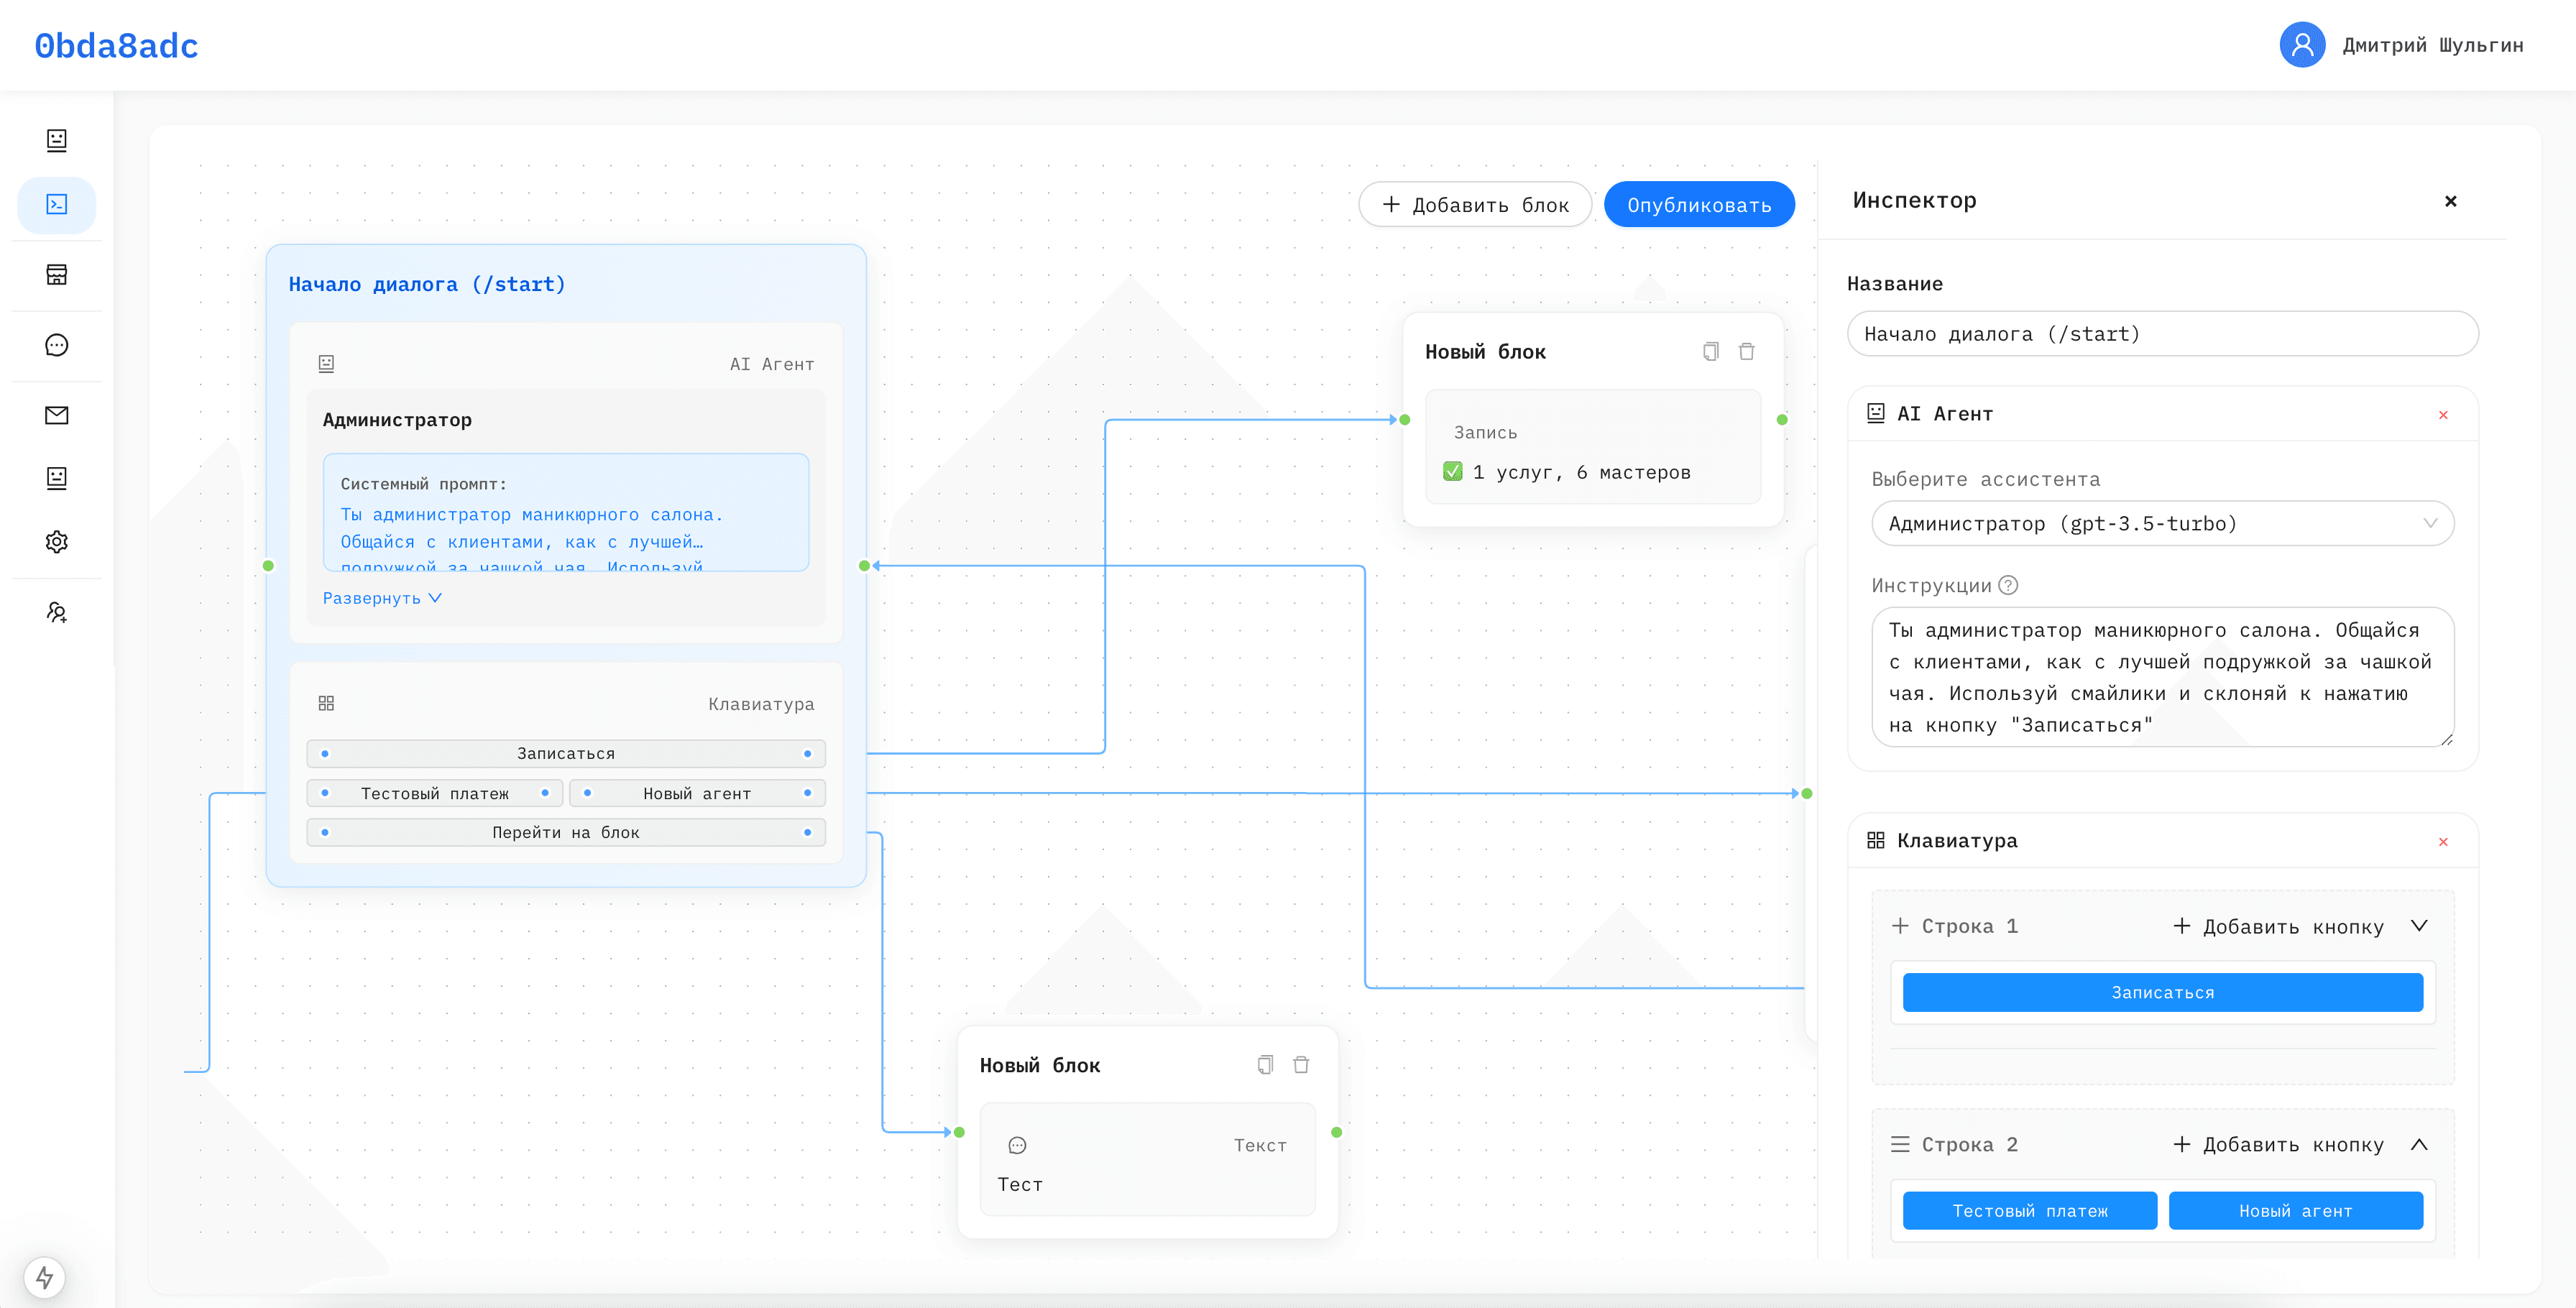Remove the Клавиатура section in inspector
The height and width of the screenshot is (1308, 2576).
tap(2443, 842)
